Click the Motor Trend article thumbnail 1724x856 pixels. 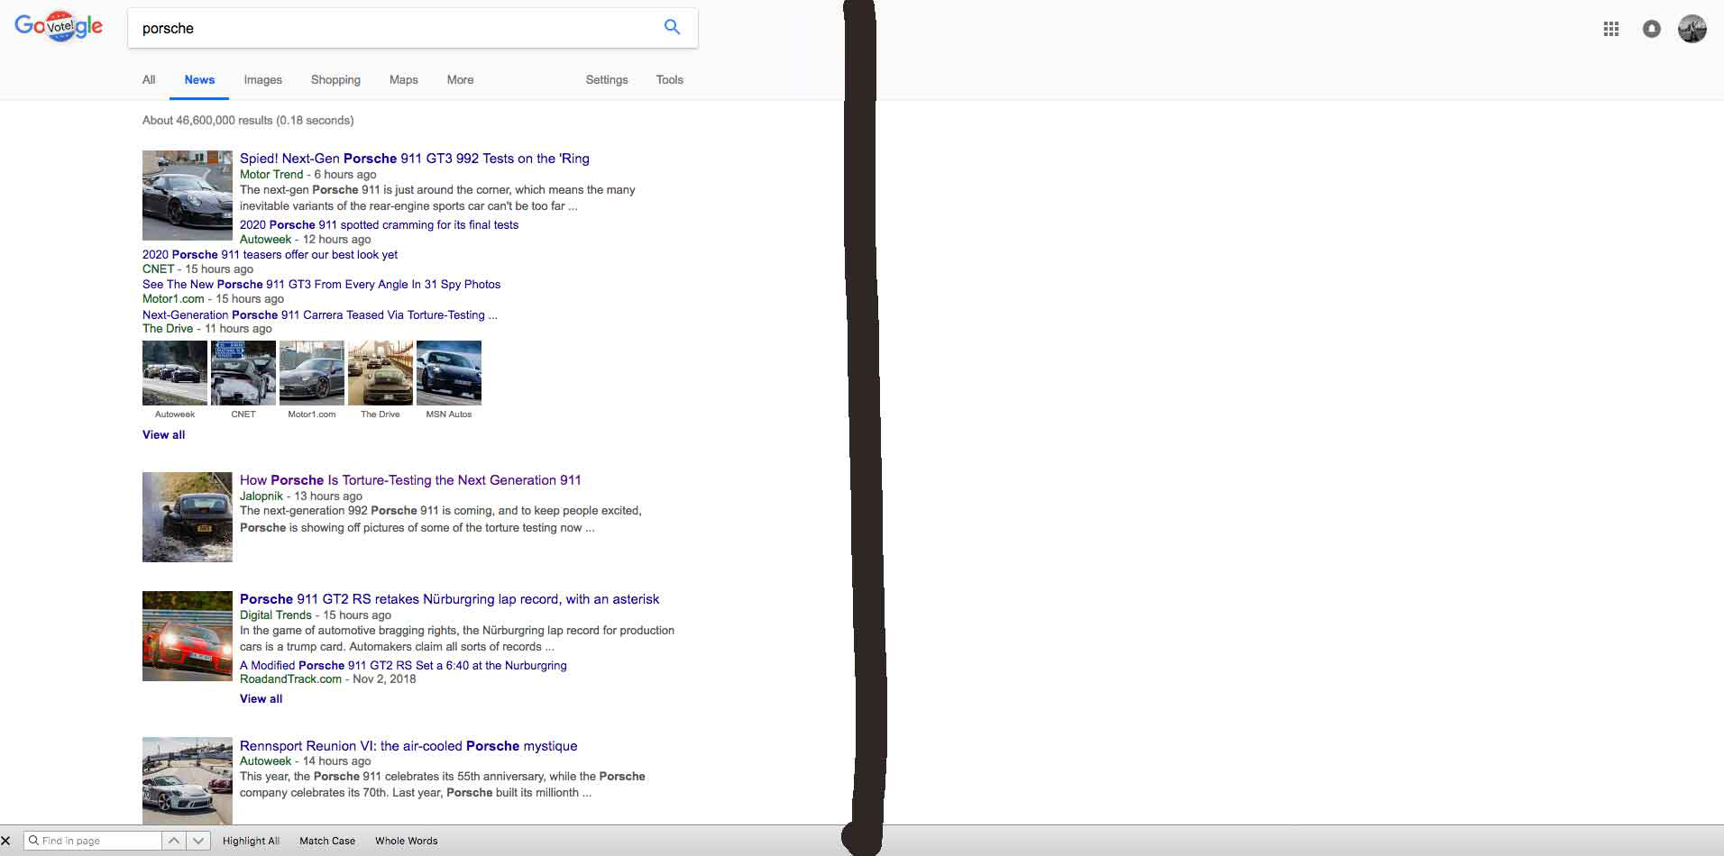pos(188,196)
